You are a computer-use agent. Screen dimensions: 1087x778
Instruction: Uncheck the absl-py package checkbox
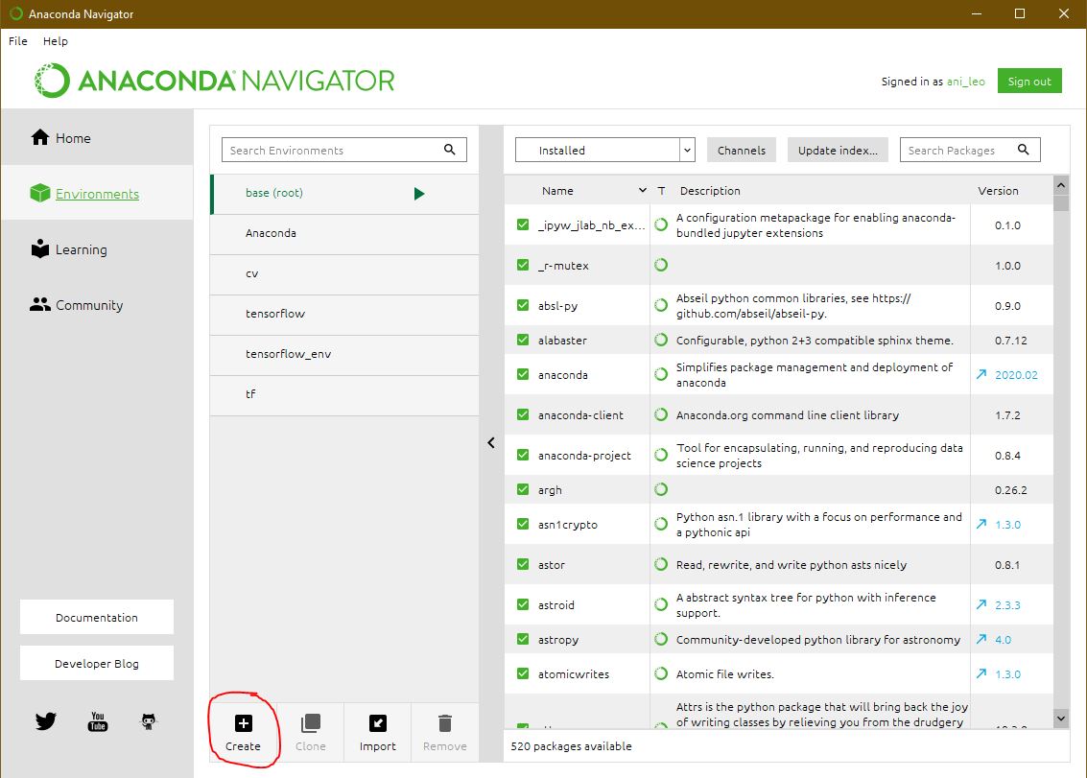click(523, 305)
